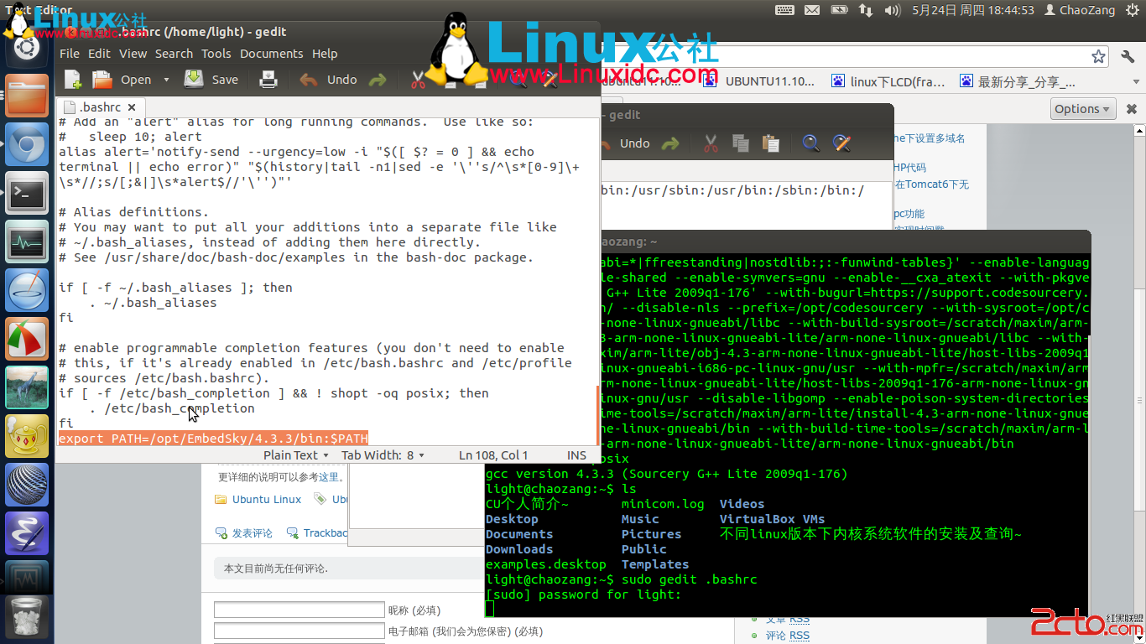The height and width of the screenshot is (644, 1146).
Task: Undo the last edit in .bashrc window
Action: (328, 80)
